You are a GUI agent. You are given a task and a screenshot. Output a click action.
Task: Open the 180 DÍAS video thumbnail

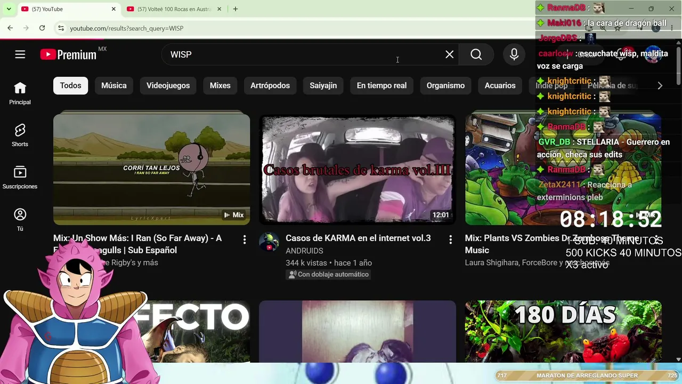(563, 332)
